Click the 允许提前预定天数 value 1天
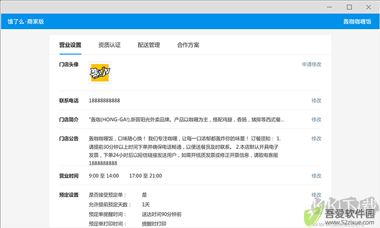 145,204
